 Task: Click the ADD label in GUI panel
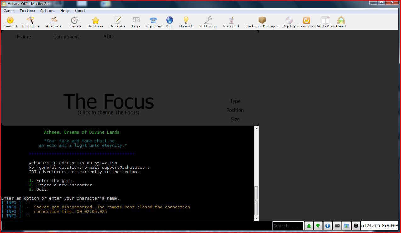pos(108,37)
